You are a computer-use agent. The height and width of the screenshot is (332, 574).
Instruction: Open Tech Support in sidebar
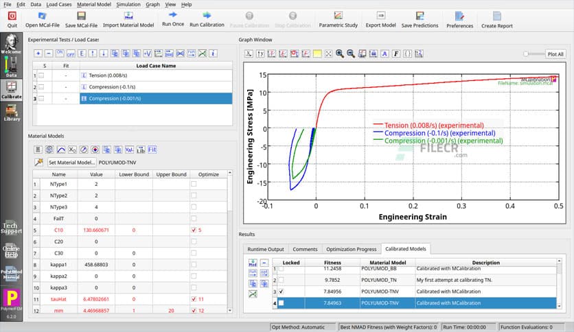pyautogui.click(x=12, y=228)
